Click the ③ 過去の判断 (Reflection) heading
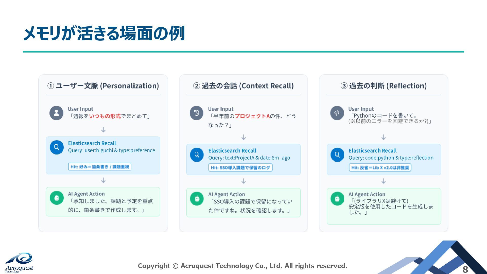 click(384, 86)
